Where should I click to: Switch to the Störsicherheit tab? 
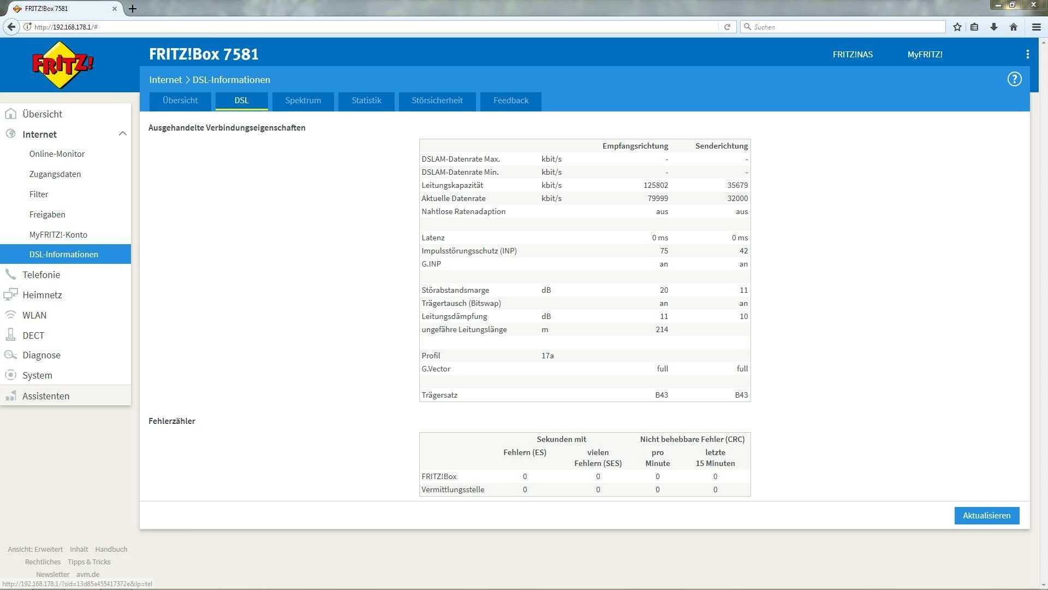point(437,101)
